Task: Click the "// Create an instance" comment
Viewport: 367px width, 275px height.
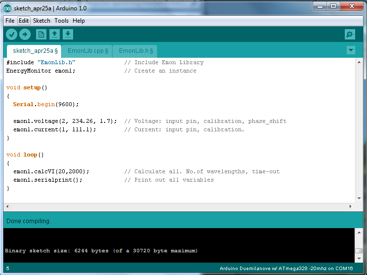Action: pyautogui.click(x=161, y=71)
